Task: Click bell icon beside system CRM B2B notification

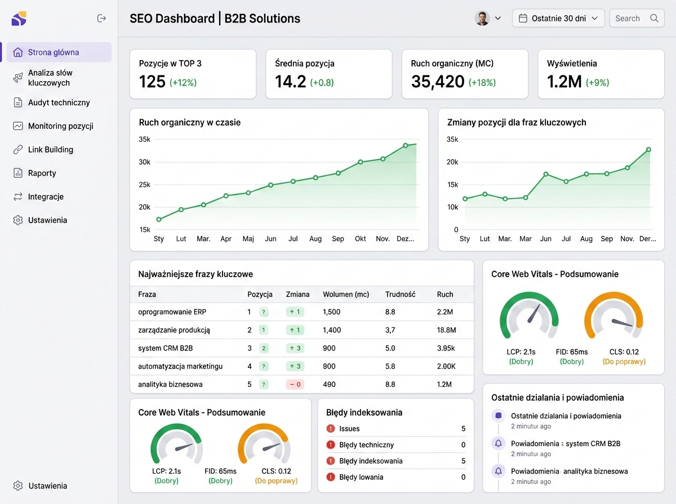Action: click(498, 443)
